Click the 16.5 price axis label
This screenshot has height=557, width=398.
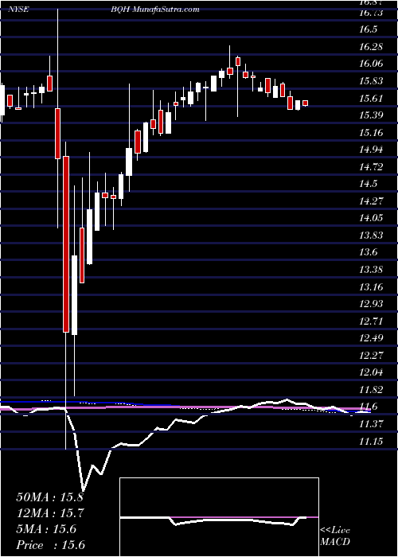point(368,29)
